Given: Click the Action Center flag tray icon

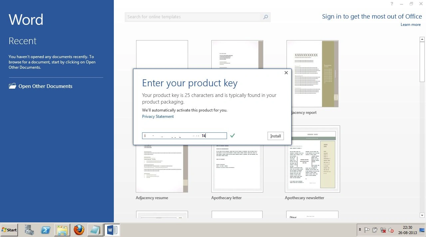Looking at the screenshot, I should (x=367, y=230).
